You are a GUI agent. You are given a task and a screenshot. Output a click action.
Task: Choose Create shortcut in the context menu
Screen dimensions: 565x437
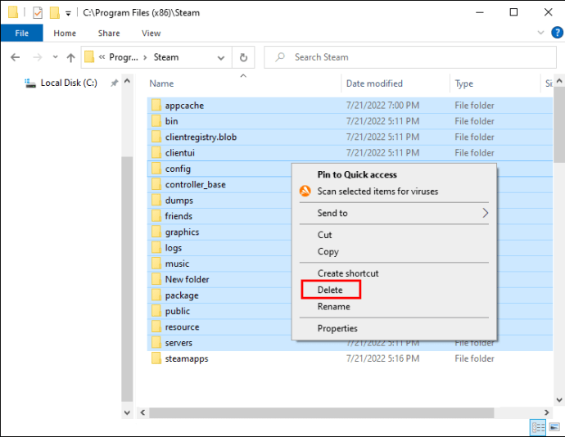click(348, 273)
